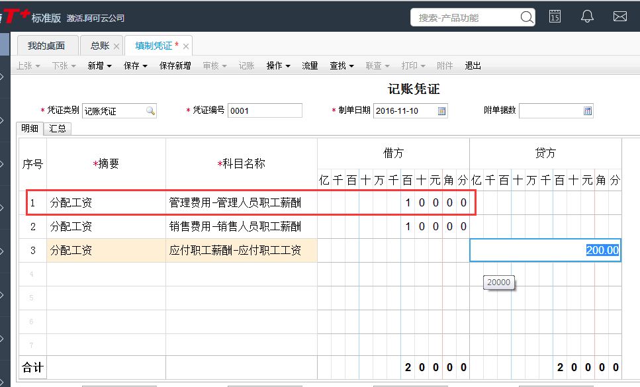Switch to the 总账 tab

coord(101,45)
